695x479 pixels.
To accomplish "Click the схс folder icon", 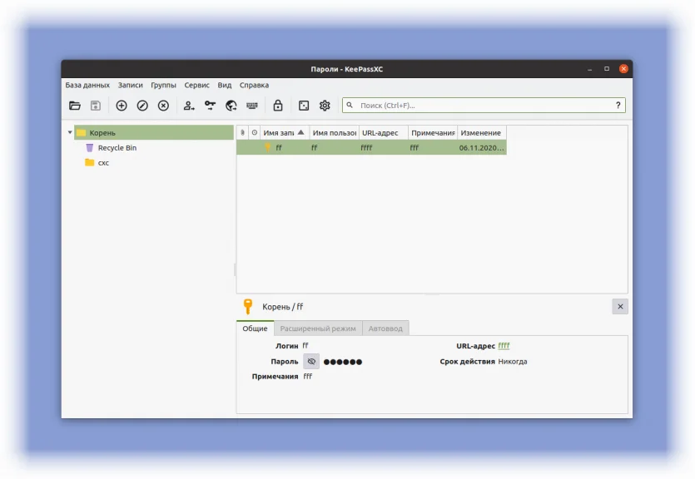I will coord(90,162).
